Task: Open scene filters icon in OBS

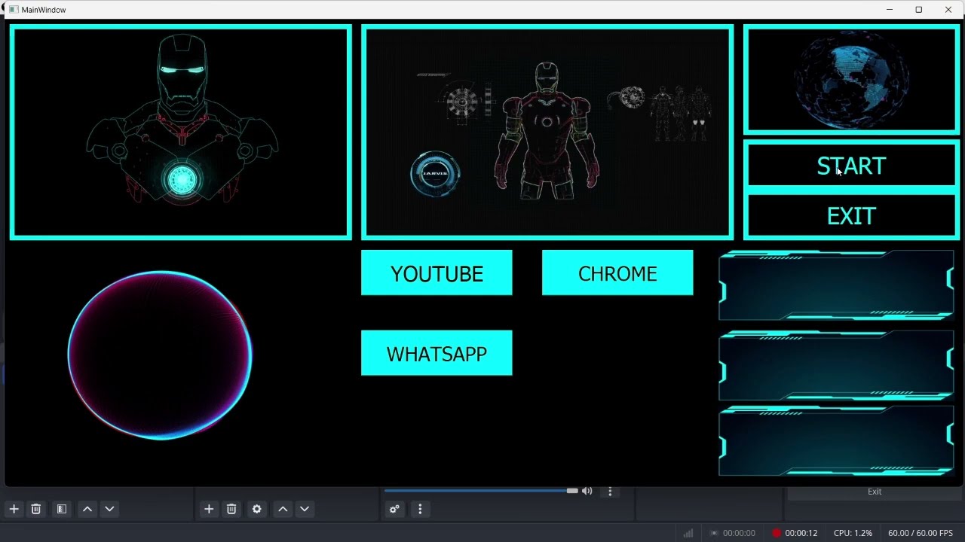Action: (62, 509)
